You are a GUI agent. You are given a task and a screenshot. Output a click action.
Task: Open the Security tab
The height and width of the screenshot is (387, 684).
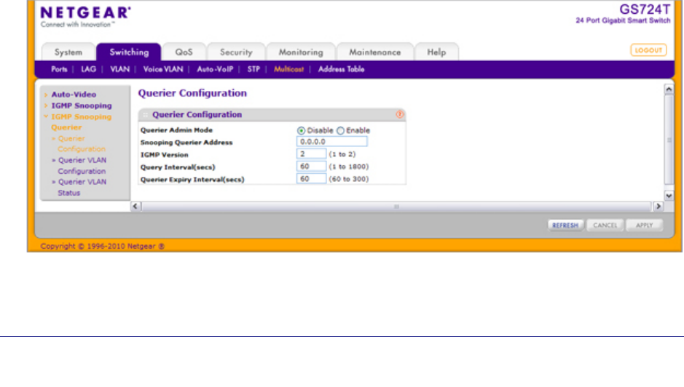[236, 52]
